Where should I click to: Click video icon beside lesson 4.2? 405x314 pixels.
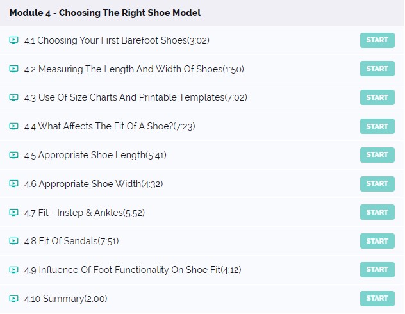click(x=13, y=69)
